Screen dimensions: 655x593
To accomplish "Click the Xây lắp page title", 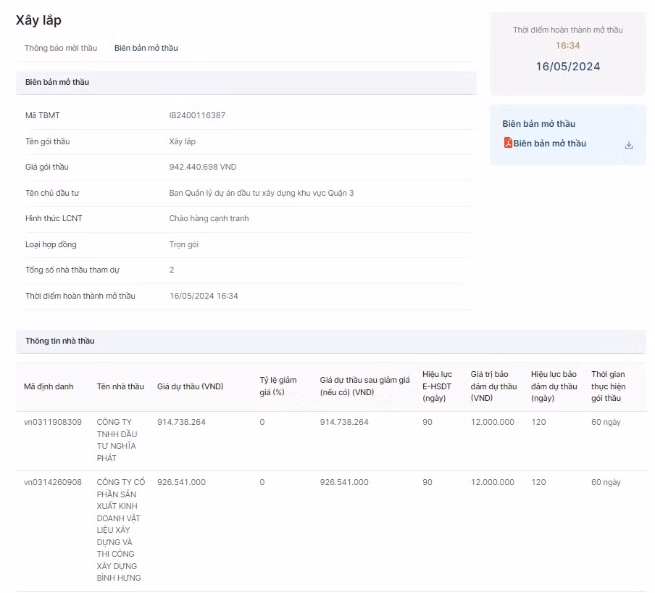I will (38, 20).
